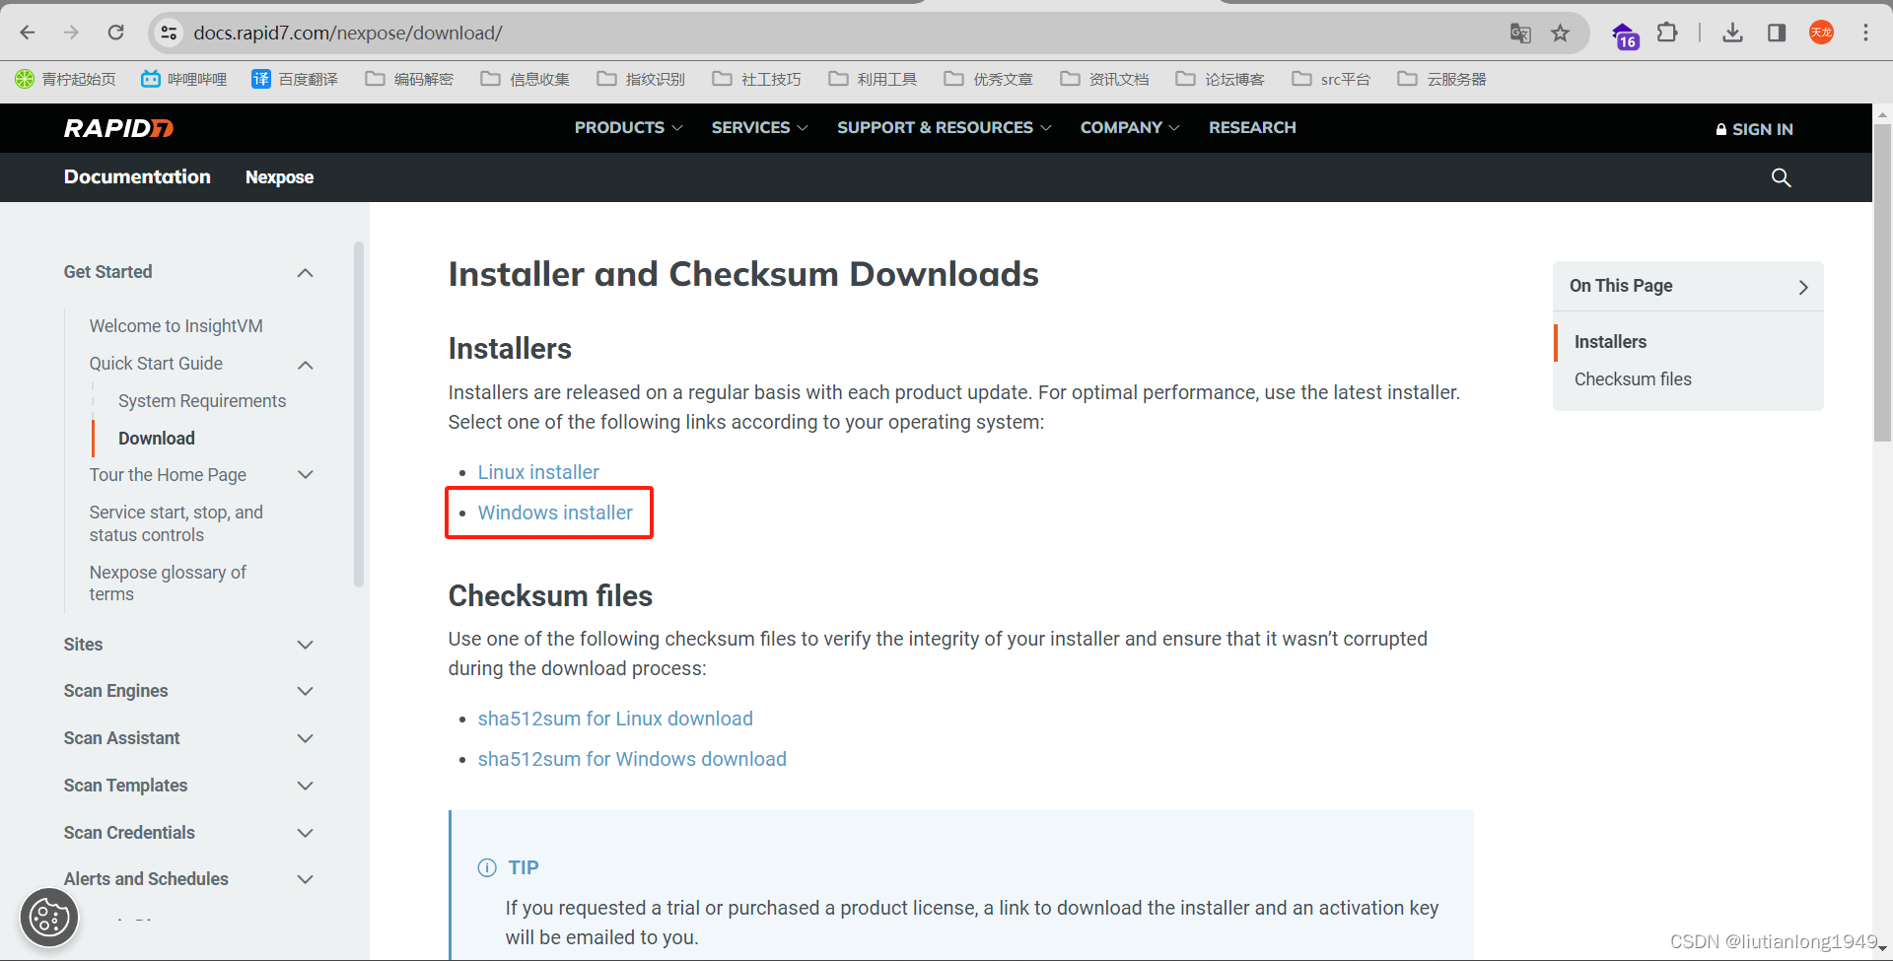Expand the Scan Templates section chevron
The image size is (1893, 961).
tap(306, 786)
